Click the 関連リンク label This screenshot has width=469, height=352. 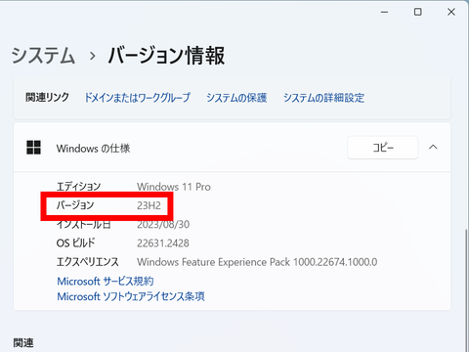[47, 97]
